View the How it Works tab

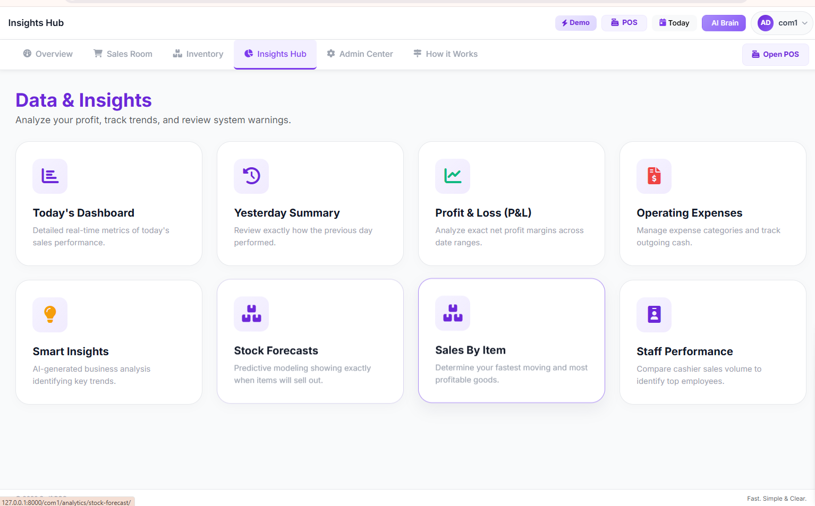click(x=445, y=54)
